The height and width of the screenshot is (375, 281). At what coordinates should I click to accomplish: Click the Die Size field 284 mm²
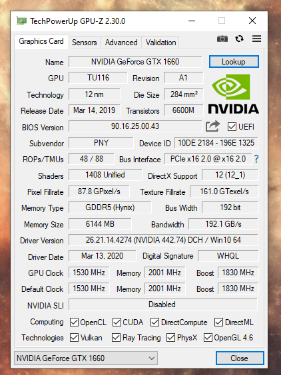coord(184,94)
